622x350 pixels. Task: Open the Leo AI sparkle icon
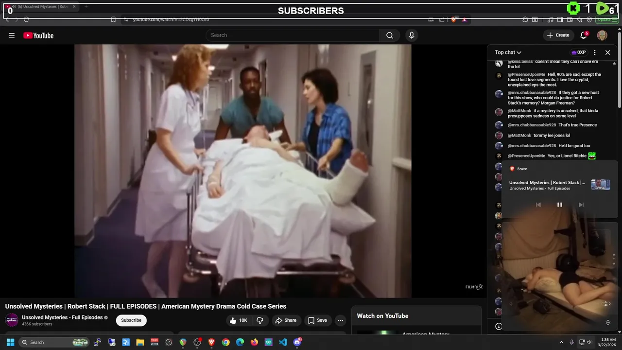[x=580, y=19]
